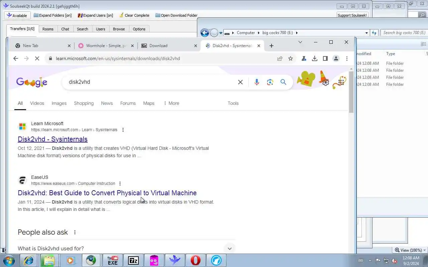
Task: Open Opera browser taskbar icon
Action: coord(196,260)
